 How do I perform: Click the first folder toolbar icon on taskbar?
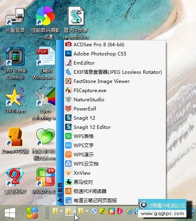[x=55, y=211]
